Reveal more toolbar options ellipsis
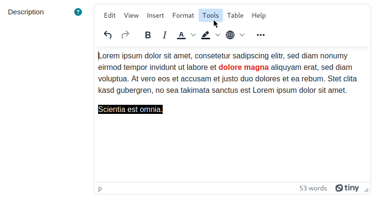 pyautogui.click(x=261, y=35)
